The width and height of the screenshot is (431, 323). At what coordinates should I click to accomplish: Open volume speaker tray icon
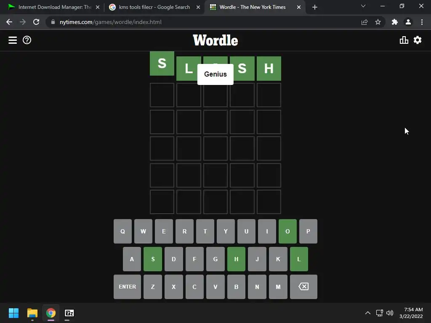[x=390, y=313]
